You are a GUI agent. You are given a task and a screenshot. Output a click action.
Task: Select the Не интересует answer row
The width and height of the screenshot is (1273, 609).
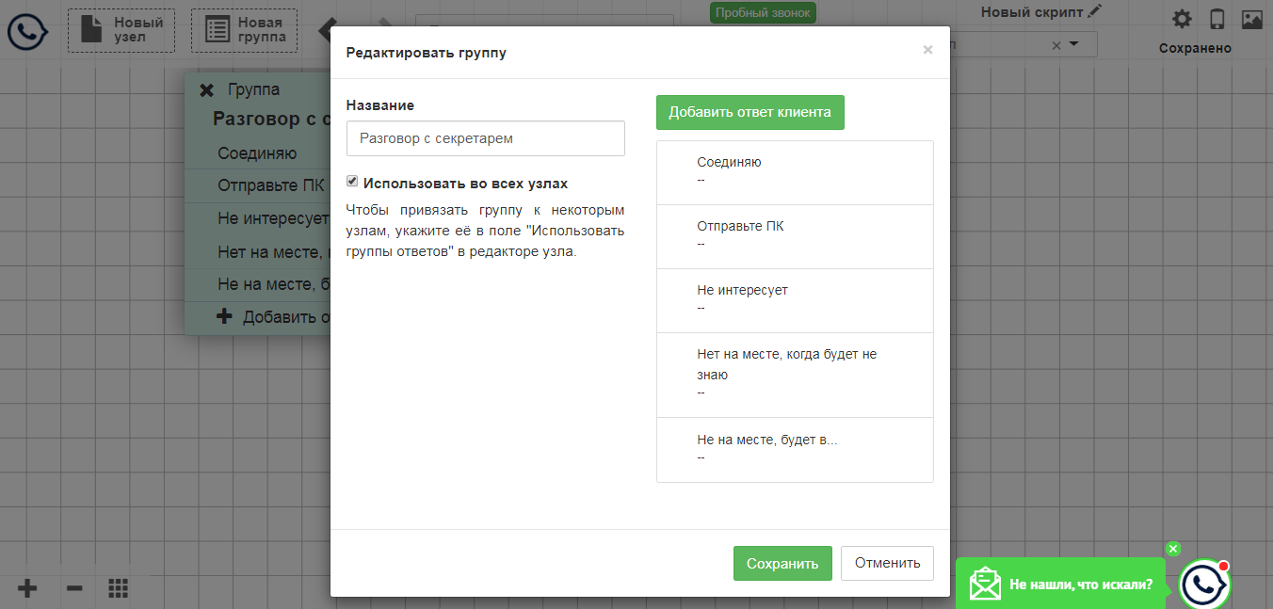coord(795,300)
